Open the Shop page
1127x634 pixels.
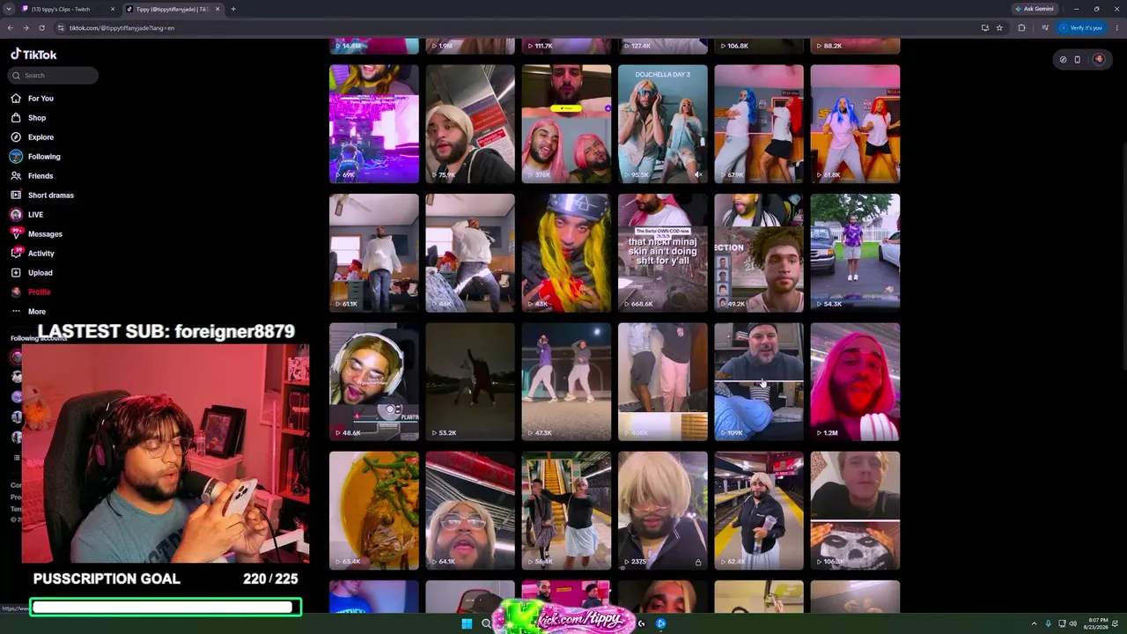[28, 118]
